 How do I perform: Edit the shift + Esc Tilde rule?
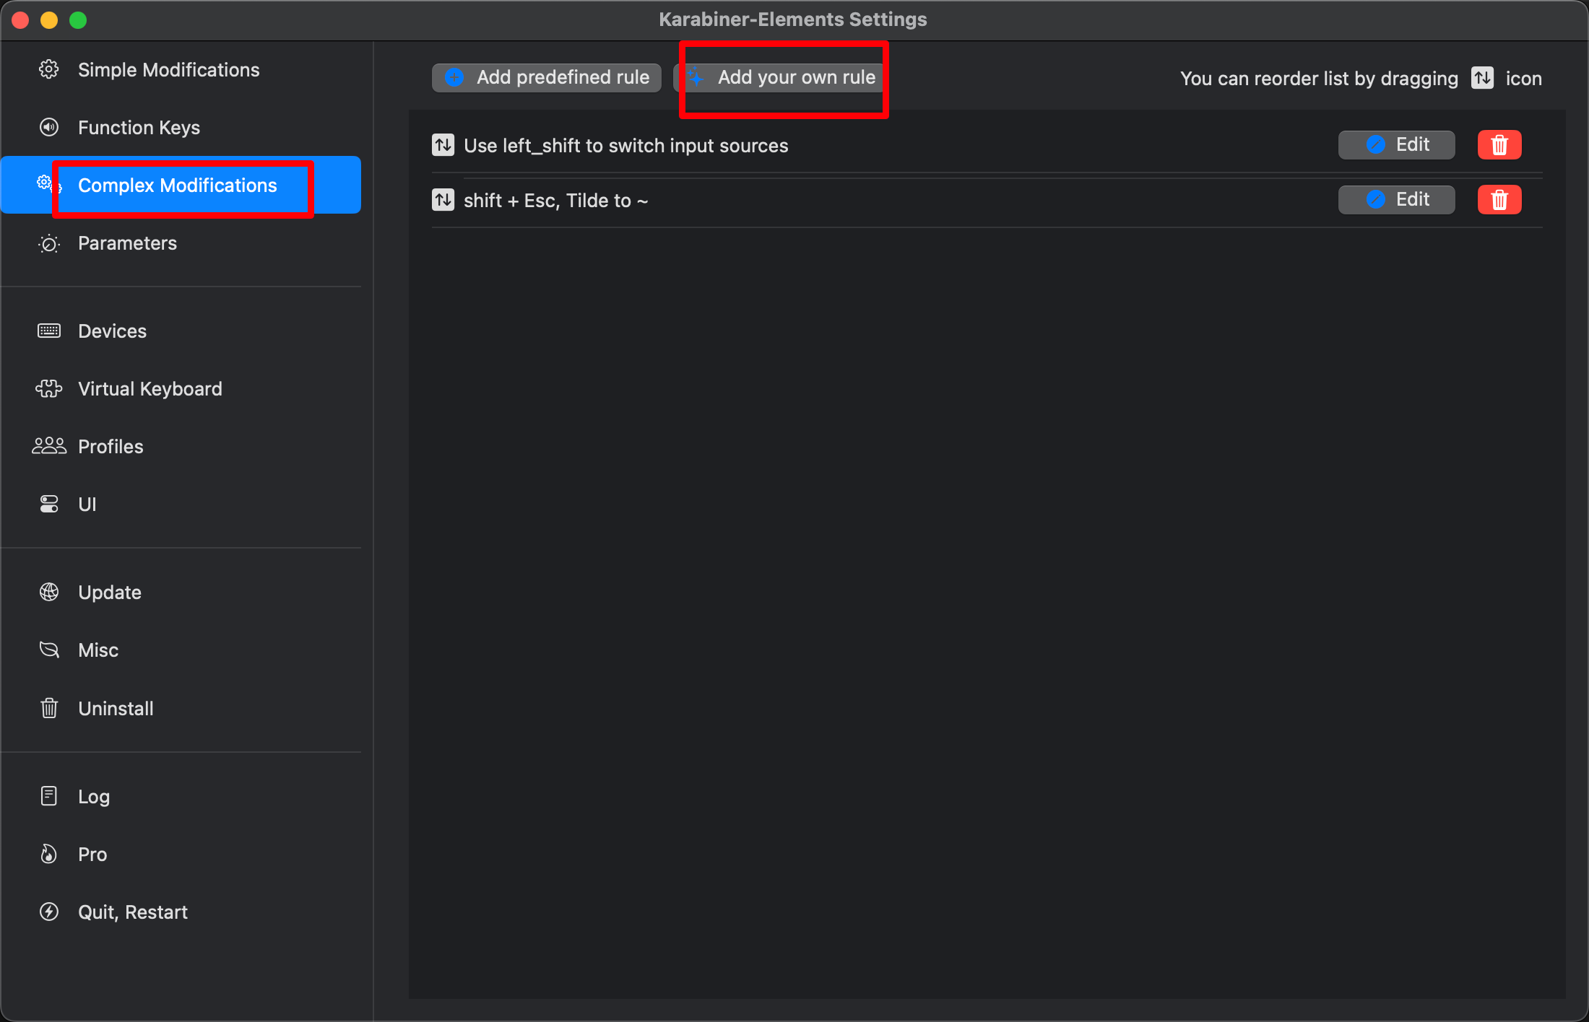pos(1396,200)
